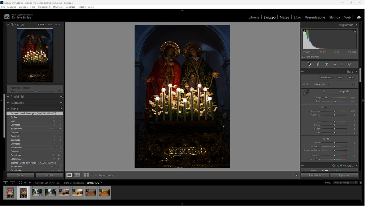The image size is (366, 207).
Task: Toggle the Foto originale checkbox
Action: pyautogui.click(x=304, y=57)
